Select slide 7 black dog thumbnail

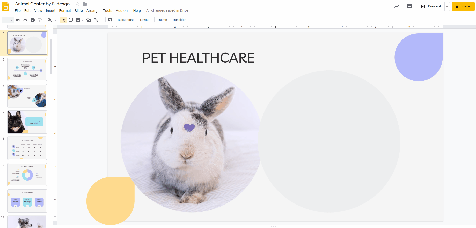click(27, 122)
